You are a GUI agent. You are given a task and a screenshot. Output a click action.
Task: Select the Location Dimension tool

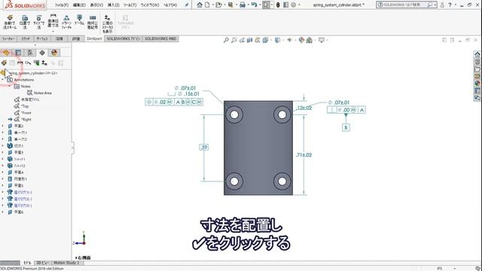tap(25, 22)
